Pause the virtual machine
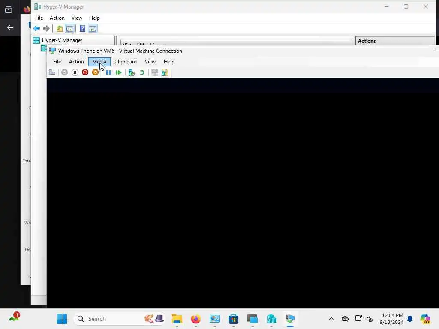The width and height of the screenshot is (439, 329). pyautogui.click(x=108, y=72)
